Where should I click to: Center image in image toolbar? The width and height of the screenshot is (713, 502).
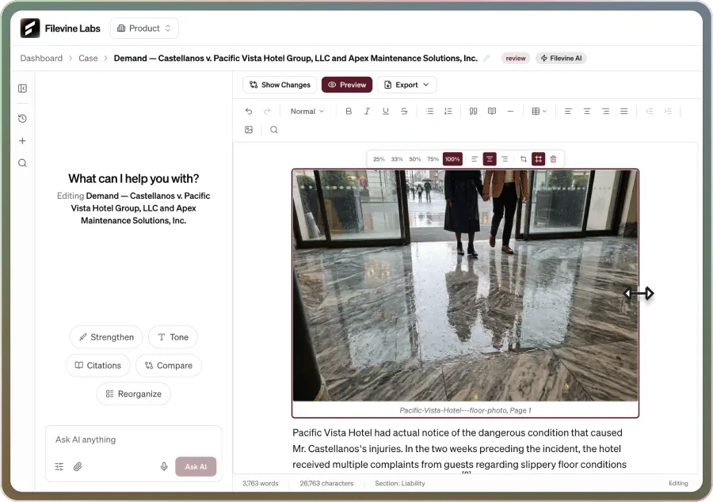(490, 159)
